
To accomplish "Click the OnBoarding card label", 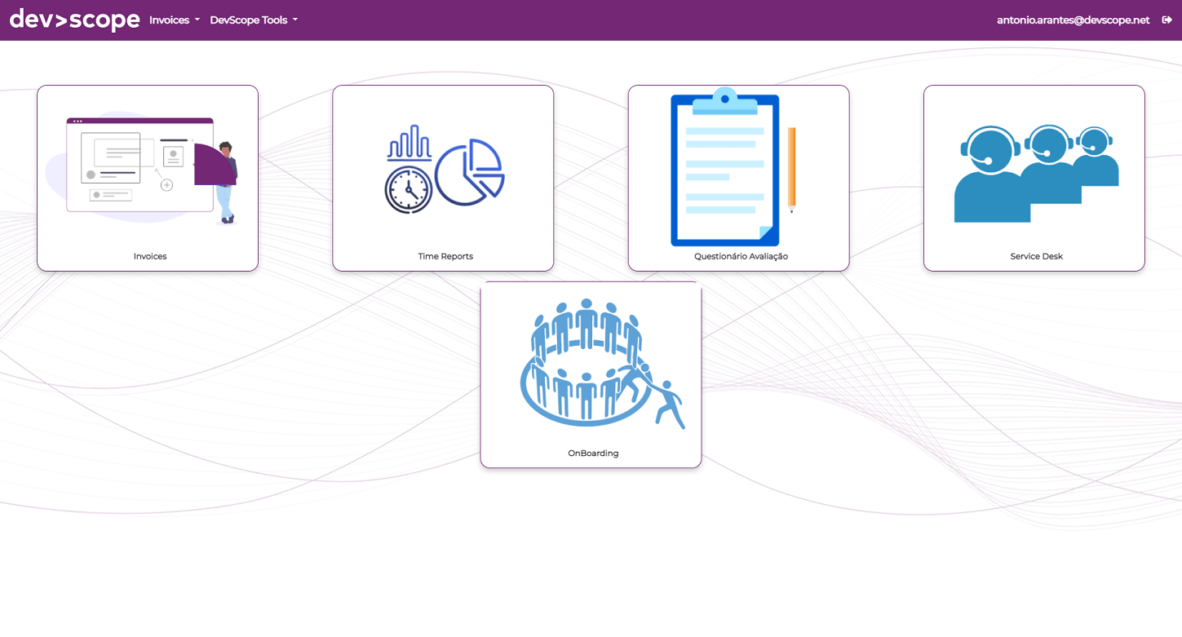I will coord(591,453).
